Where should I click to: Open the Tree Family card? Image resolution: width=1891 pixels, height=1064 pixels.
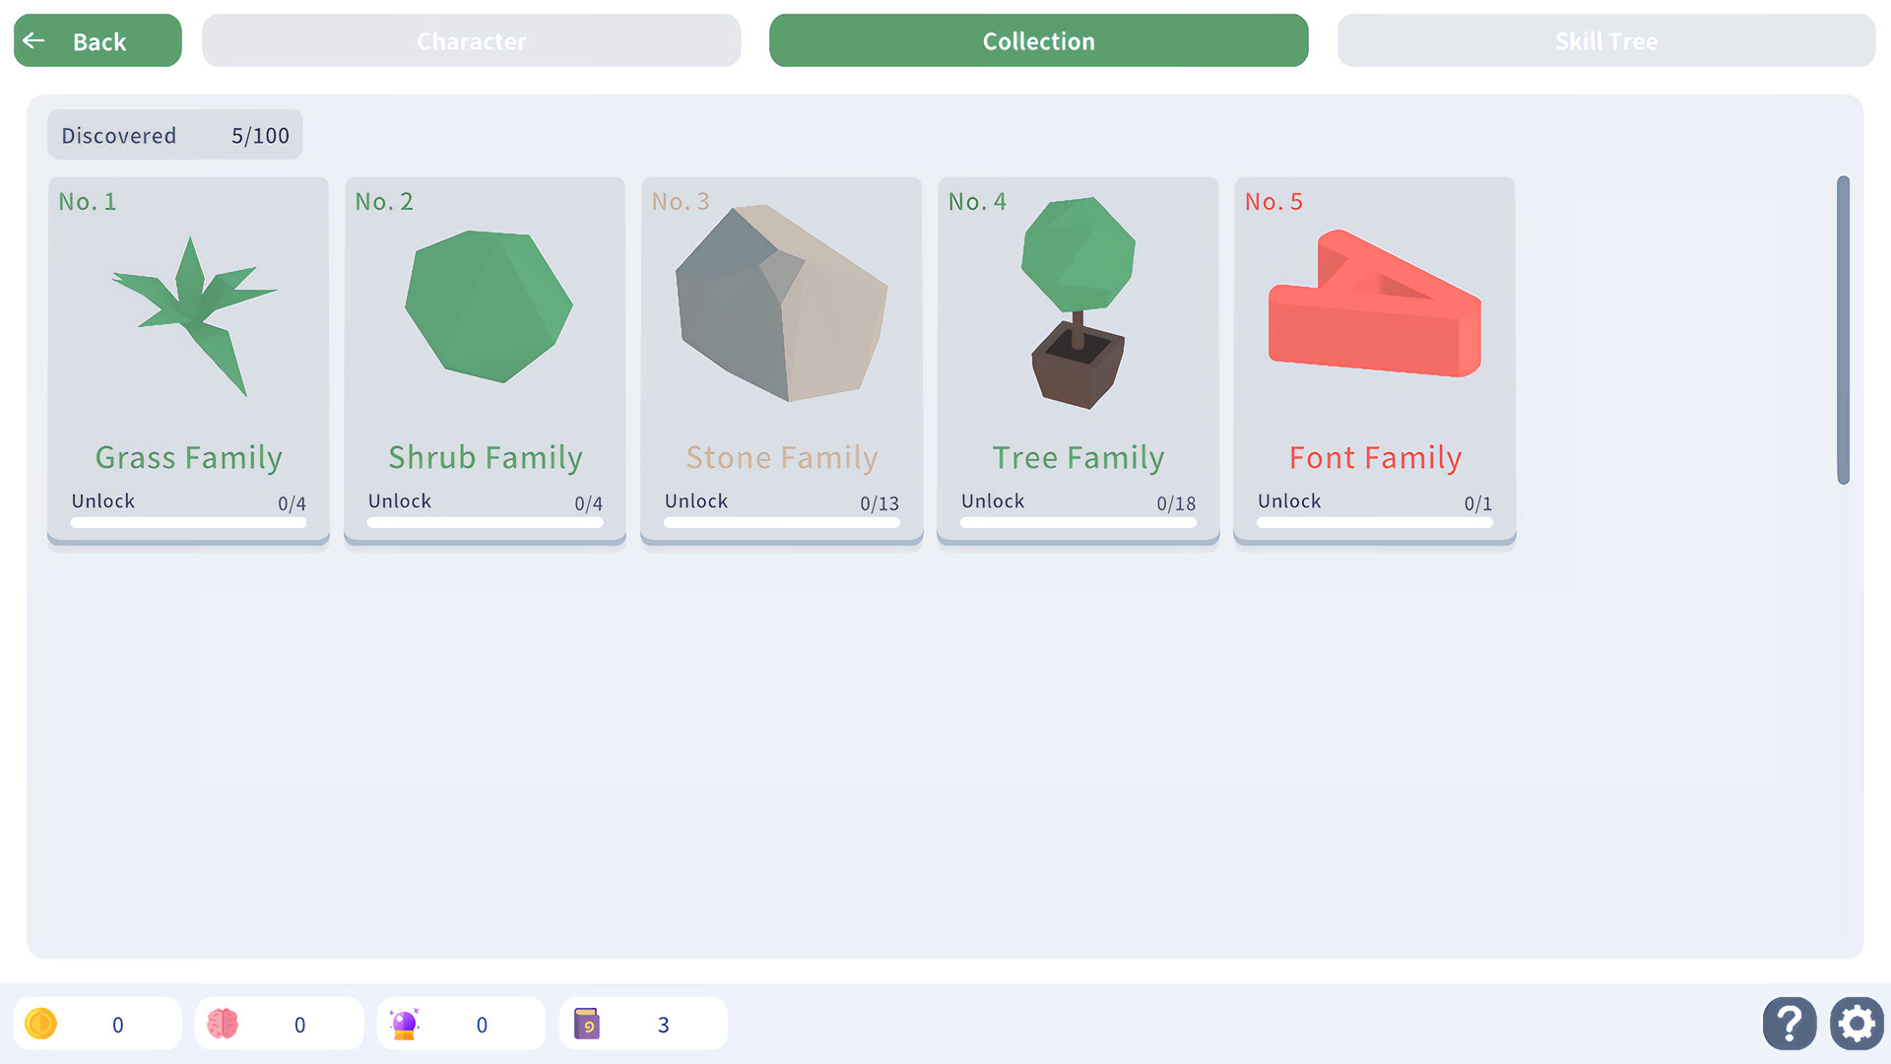click(1077, 360)
